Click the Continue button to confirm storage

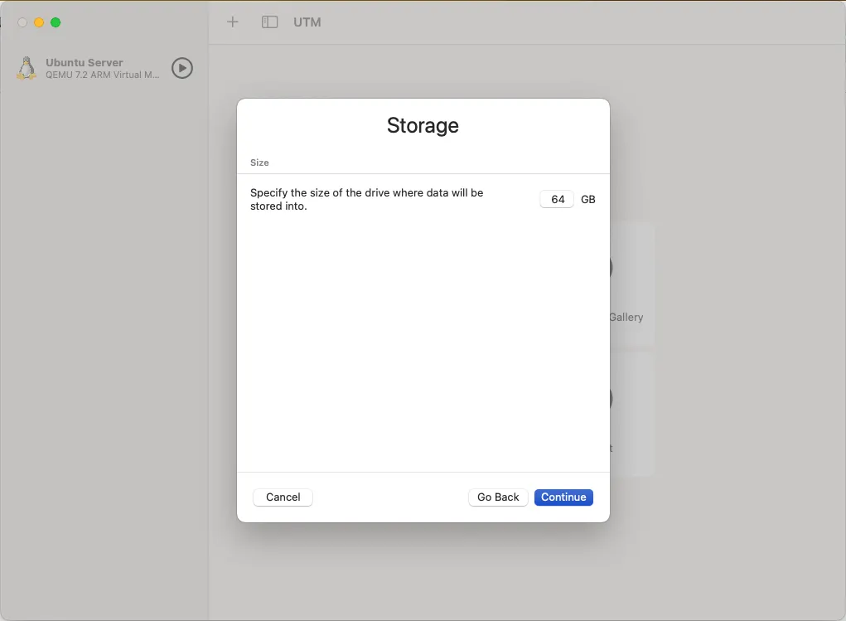[x=563, y=497]
